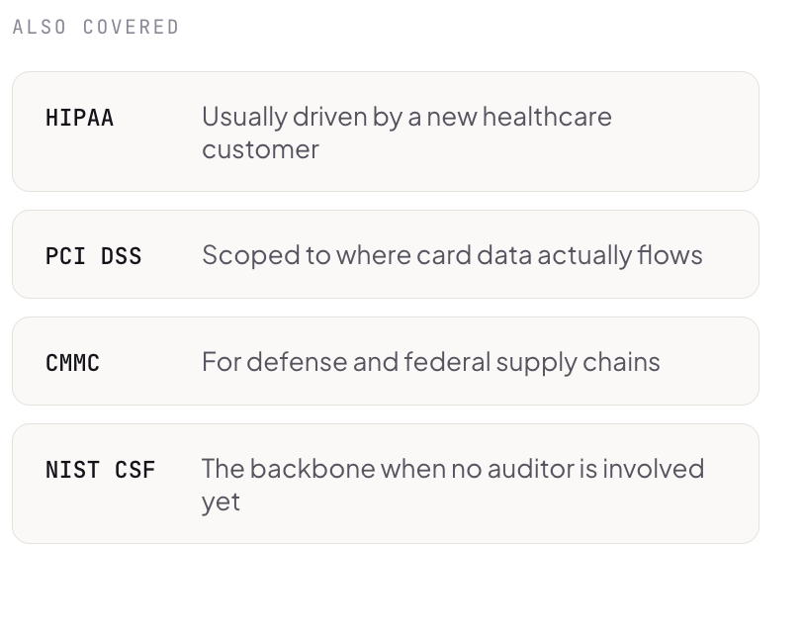Click 'DSS' in the PCI DSS label
This screenshot has height=635, width=803.
pyautogui.click(x=121, y=256)
